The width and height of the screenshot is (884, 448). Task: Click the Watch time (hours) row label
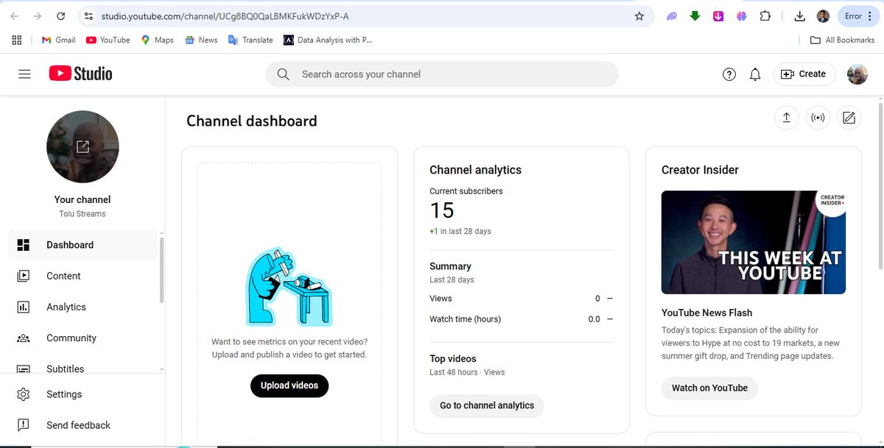click(465, 319)
